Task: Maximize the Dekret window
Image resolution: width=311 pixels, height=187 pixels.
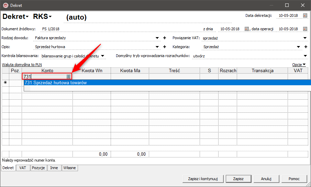Action: (287, 5)
